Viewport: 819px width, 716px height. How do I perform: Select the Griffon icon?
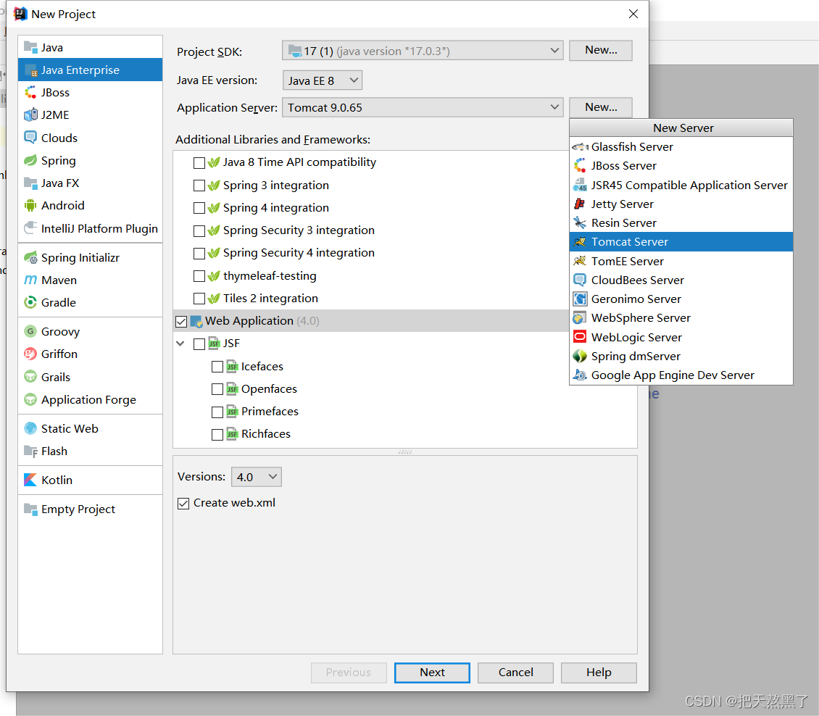click(x=31, y=354)
